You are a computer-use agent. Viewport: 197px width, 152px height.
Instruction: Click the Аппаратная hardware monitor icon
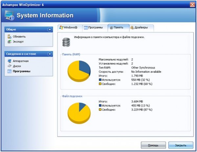coord(9,61)
